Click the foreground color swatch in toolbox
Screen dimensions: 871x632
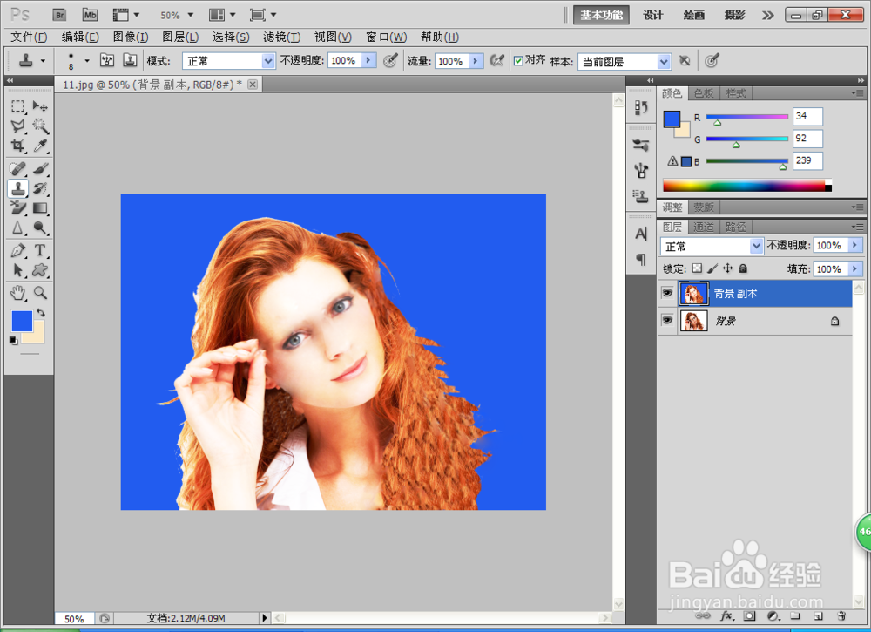[x=22, y=322]
